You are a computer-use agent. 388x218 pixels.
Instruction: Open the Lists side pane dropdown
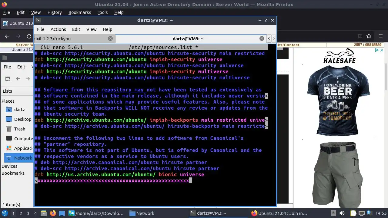(x=18, y=91)
